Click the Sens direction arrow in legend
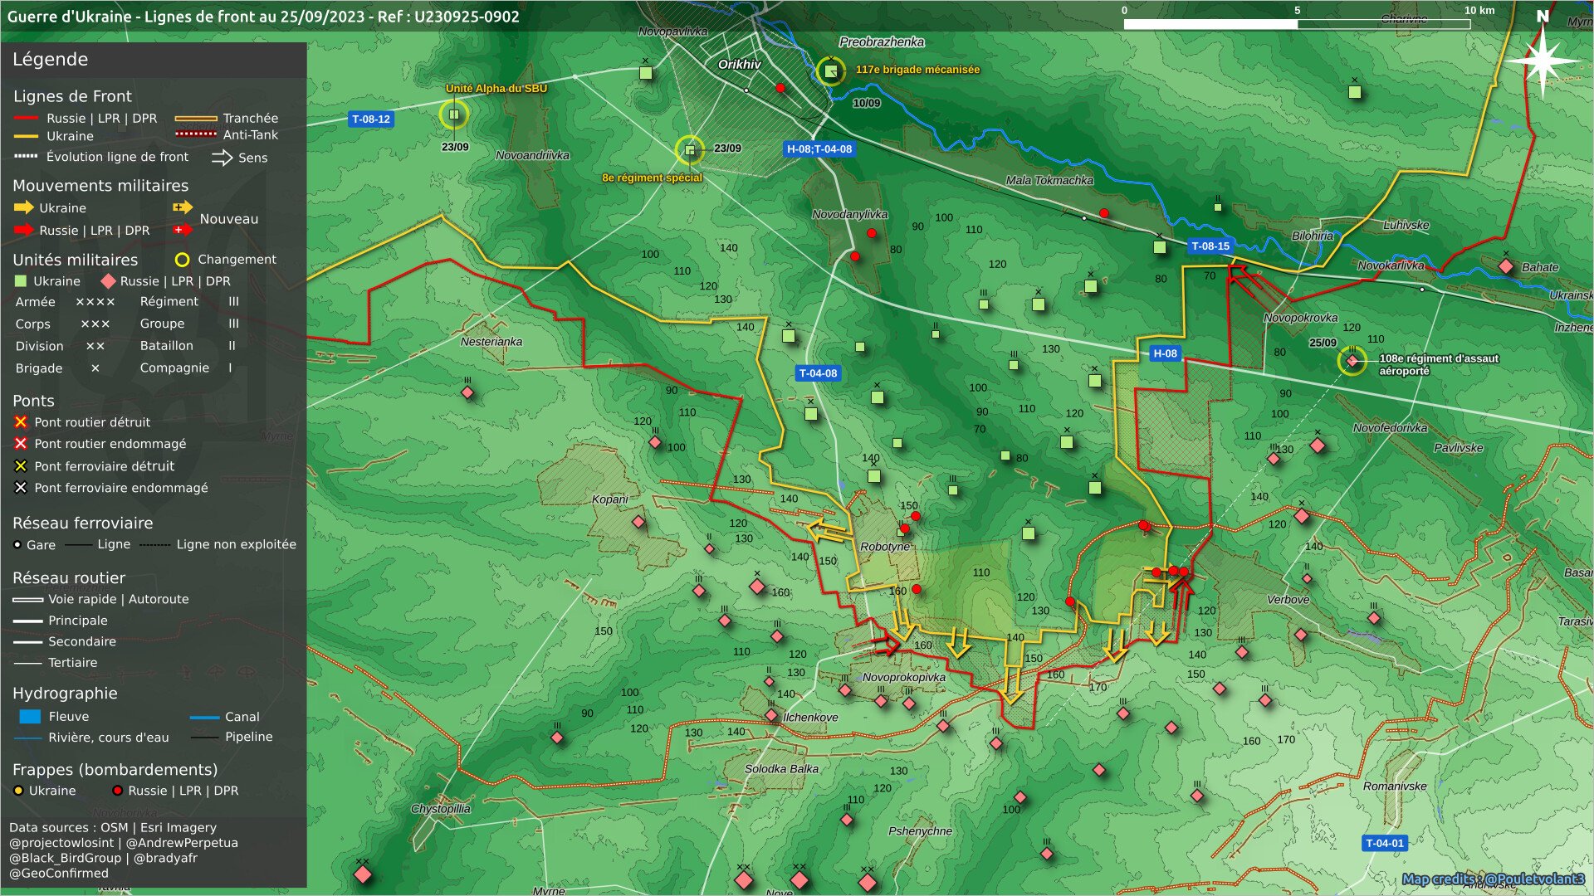This screenshot has height=896, width=1594. (222, 158)
